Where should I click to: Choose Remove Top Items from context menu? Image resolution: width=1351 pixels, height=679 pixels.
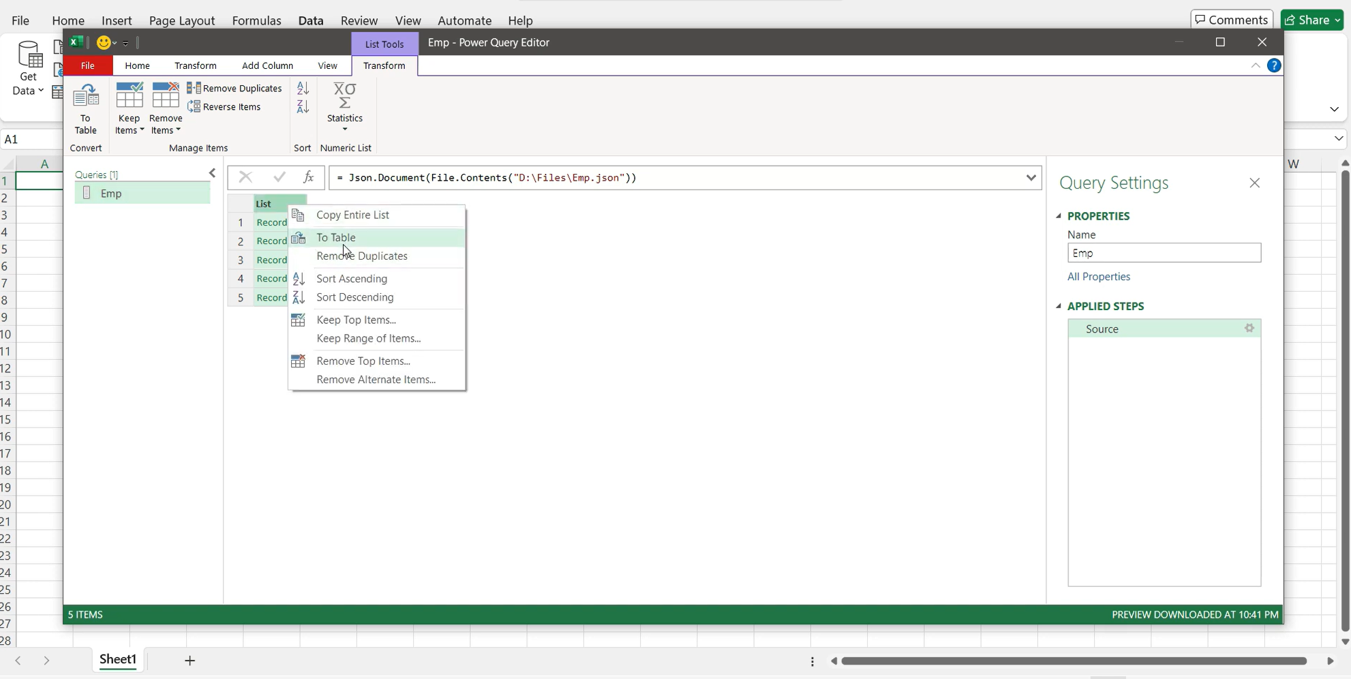[377, 361]
